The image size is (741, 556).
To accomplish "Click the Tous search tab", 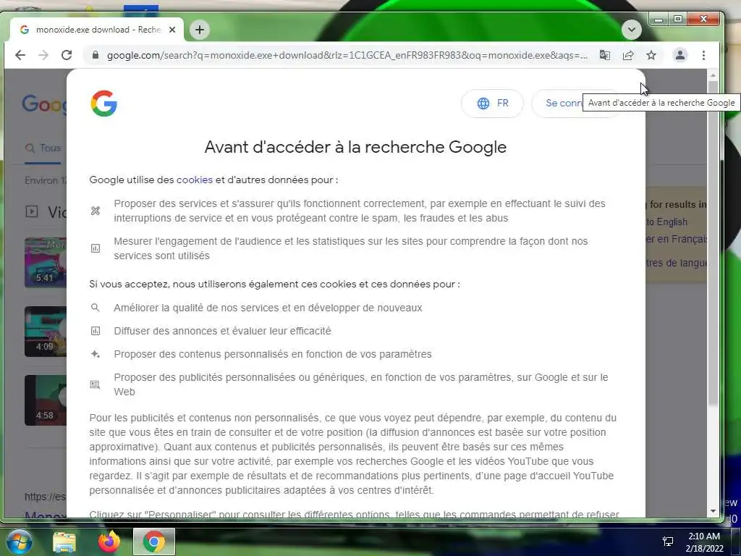I will [x=43, y=148].
